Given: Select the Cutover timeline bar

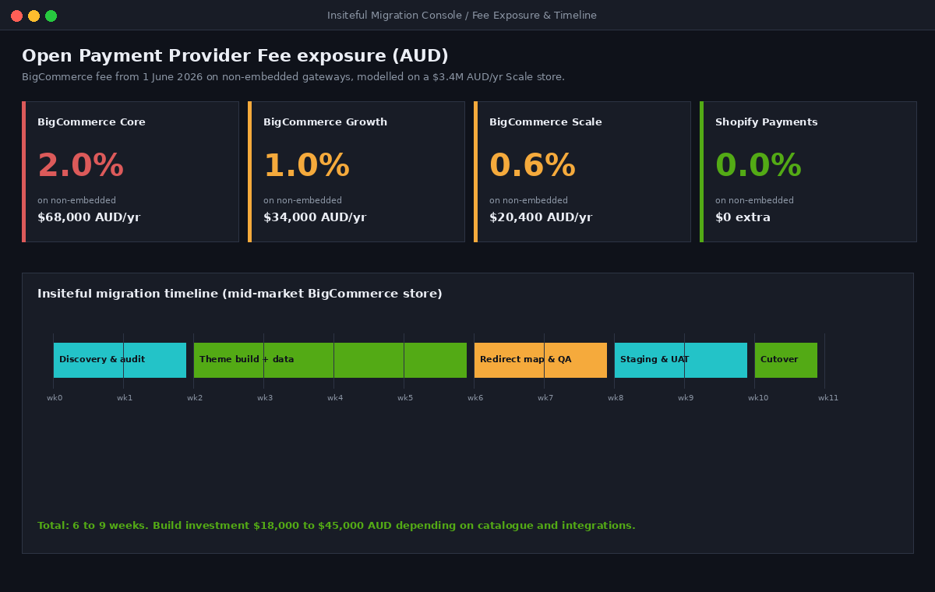Looking at the screenshot, I should pyautogui.click(x=786, y=360).
